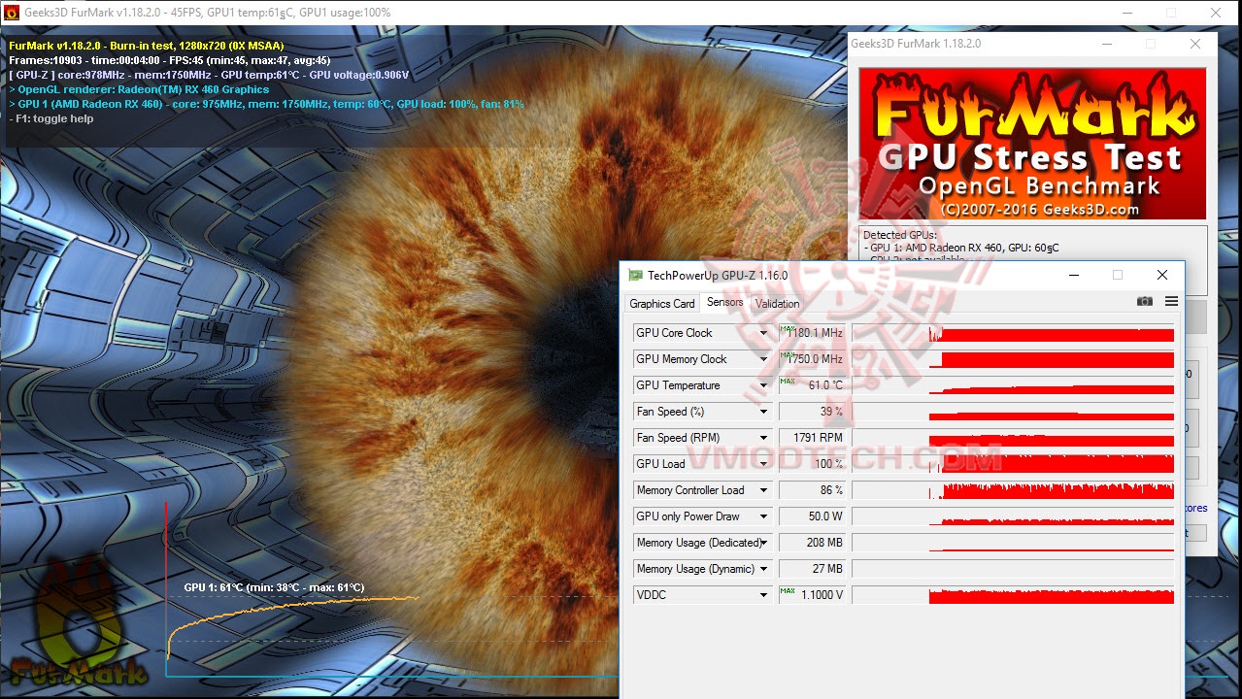1242x699 pixels.
Task: Click the 'F1: toggle help' overlay text
Action: [x=51, y=118]
